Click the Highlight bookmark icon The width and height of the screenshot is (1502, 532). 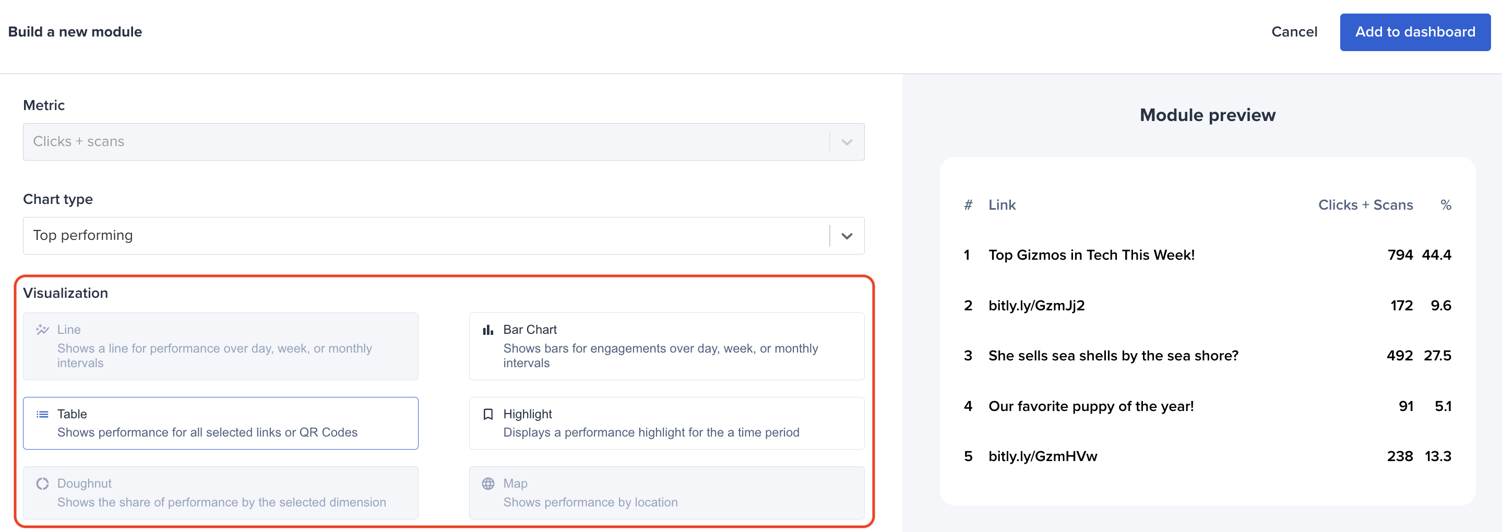click(488, 414)
